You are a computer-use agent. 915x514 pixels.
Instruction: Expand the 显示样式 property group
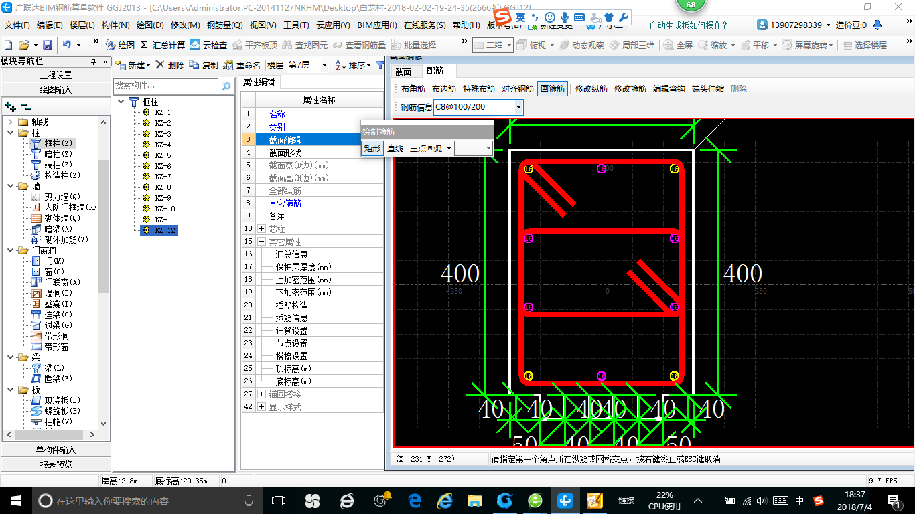[x=261, y=407]
